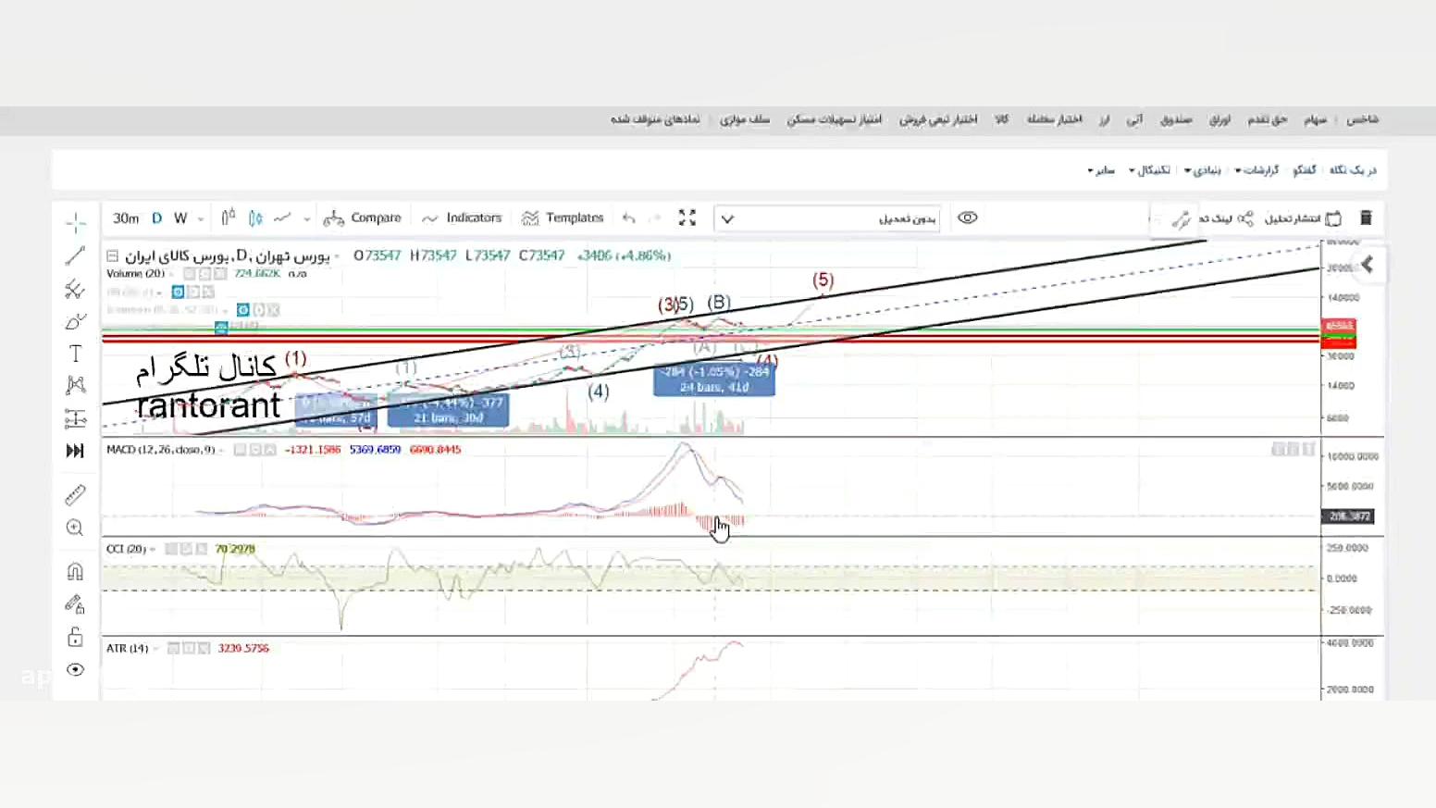This screenshot has height=808, width=1436.
Task: Enter fullscreen chart mode
Action: coord(687,218)
